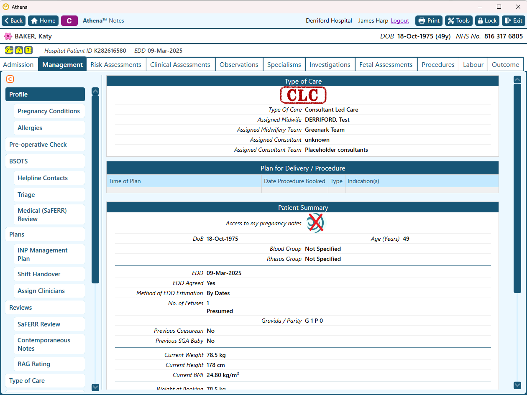527x395 pixels.
Task: Click the Consultant Led Care value
Action: pyautogui.click(x=332, y=110)
